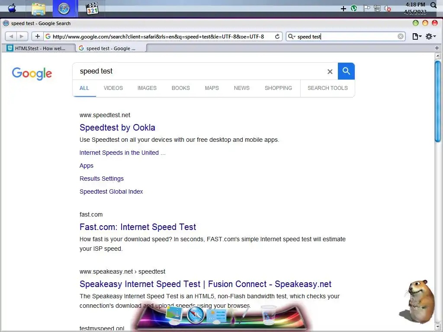This screenshot has height=332, width=443.
Task: Clear the Safari search field text
Action: (x=400, y=36)
